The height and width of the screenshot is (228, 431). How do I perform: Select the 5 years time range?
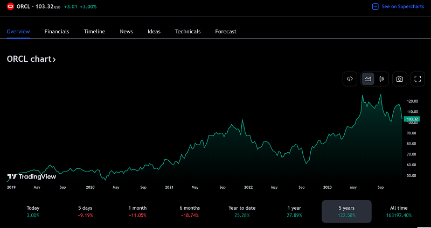coord(346,211)
